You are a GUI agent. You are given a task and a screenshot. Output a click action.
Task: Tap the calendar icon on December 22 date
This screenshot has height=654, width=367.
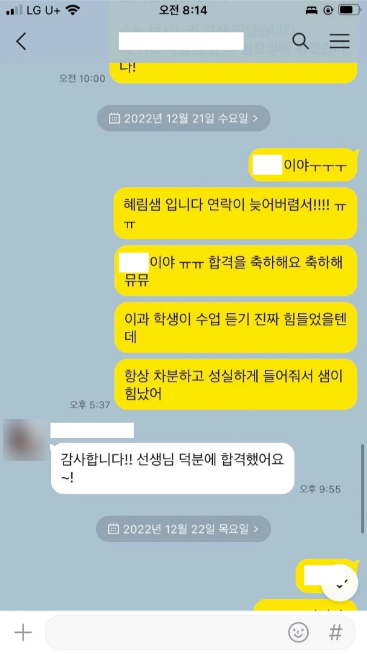click(x=113, y=529)
